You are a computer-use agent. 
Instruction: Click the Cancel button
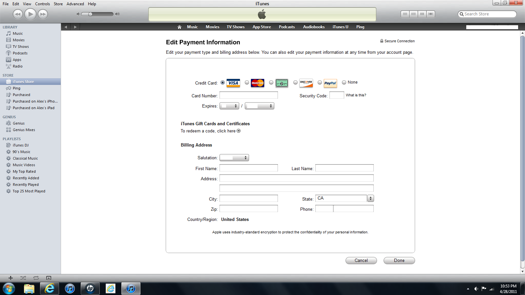(x=361, y=261)
